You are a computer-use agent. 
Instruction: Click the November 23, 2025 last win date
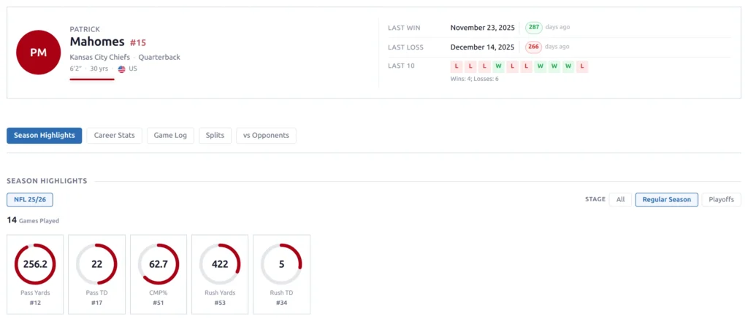[482, 28]
